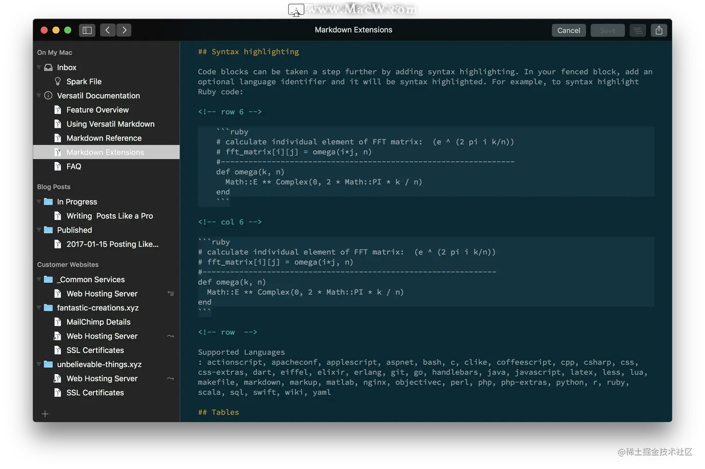Click the Inbox tray icon
Viewport: 705px width, 469px height.
(x=48, y=68)
